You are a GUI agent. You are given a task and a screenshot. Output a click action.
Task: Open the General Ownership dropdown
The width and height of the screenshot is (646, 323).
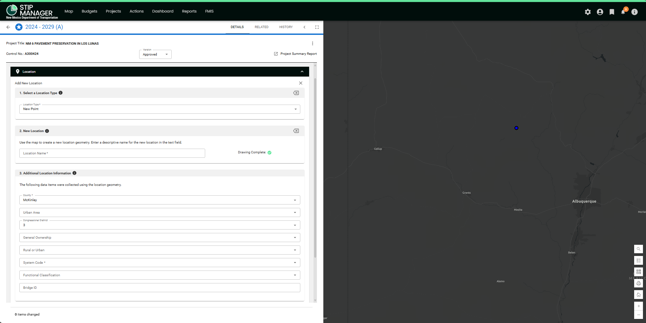(160, 237)
